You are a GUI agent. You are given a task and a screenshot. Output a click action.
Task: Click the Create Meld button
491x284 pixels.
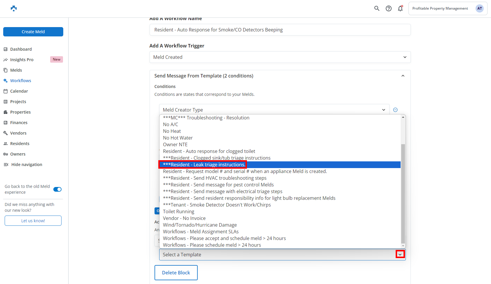tap(33, 32)
